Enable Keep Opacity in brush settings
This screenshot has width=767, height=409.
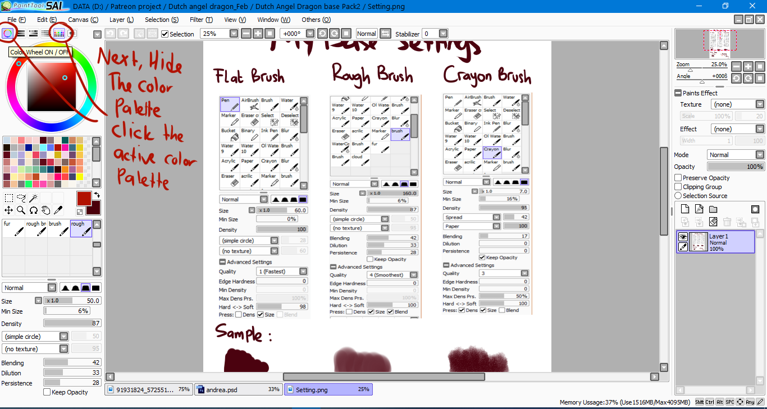point(47,392)
